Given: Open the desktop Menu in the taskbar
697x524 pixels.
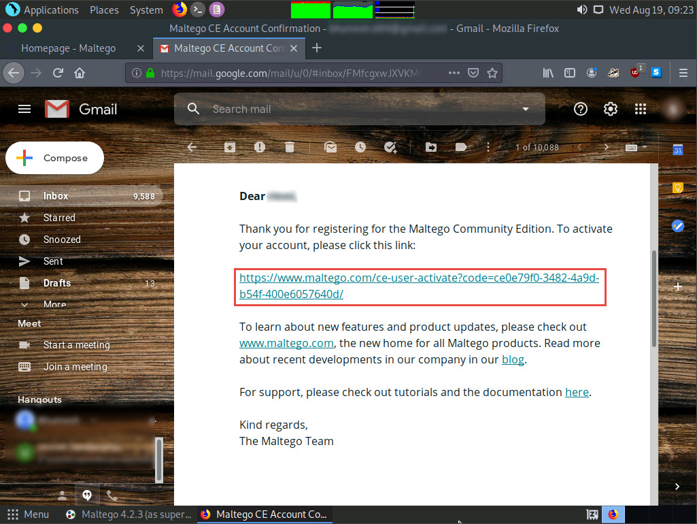Looking at the screenshot, I should [28, 514].
